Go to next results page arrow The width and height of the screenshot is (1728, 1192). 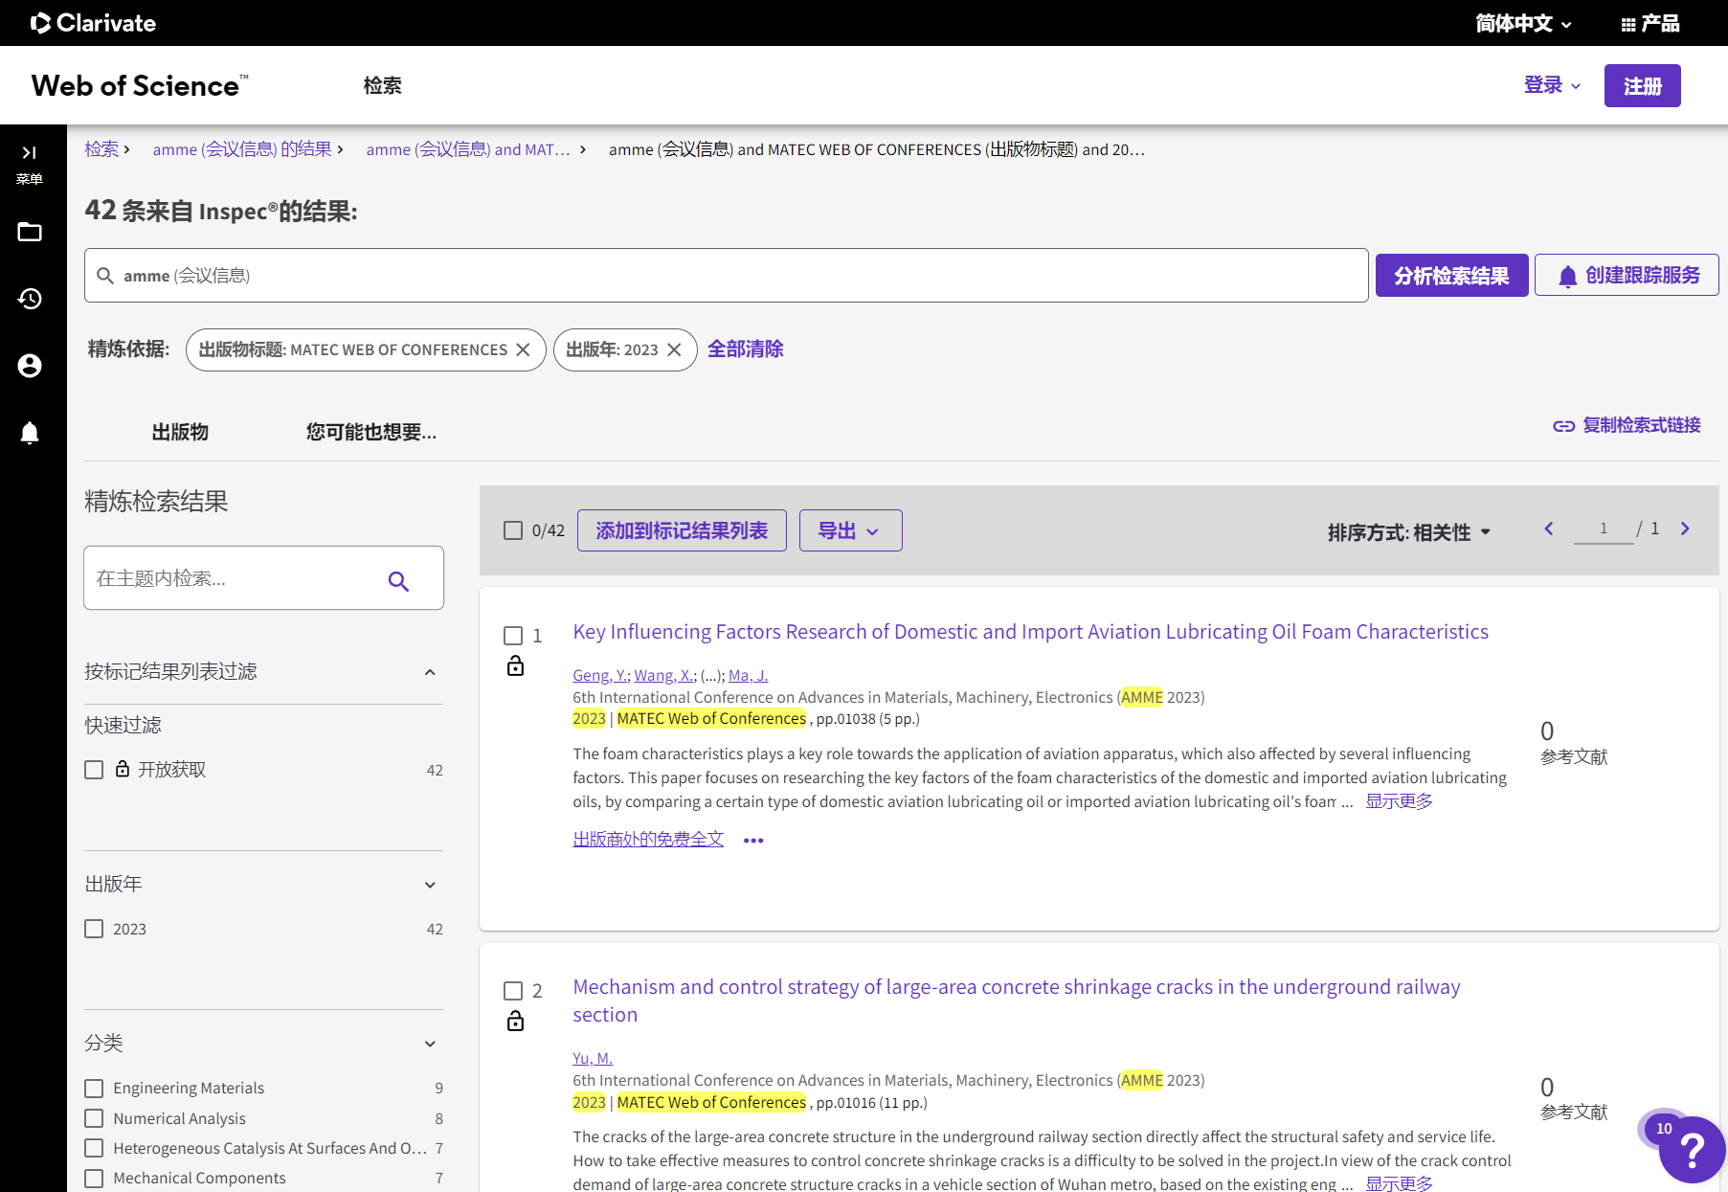[1686, 529]
